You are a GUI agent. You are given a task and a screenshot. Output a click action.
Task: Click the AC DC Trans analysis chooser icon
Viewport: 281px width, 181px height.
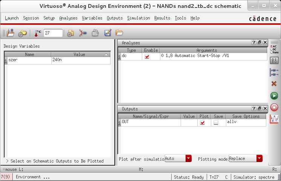tap(274, 49)
